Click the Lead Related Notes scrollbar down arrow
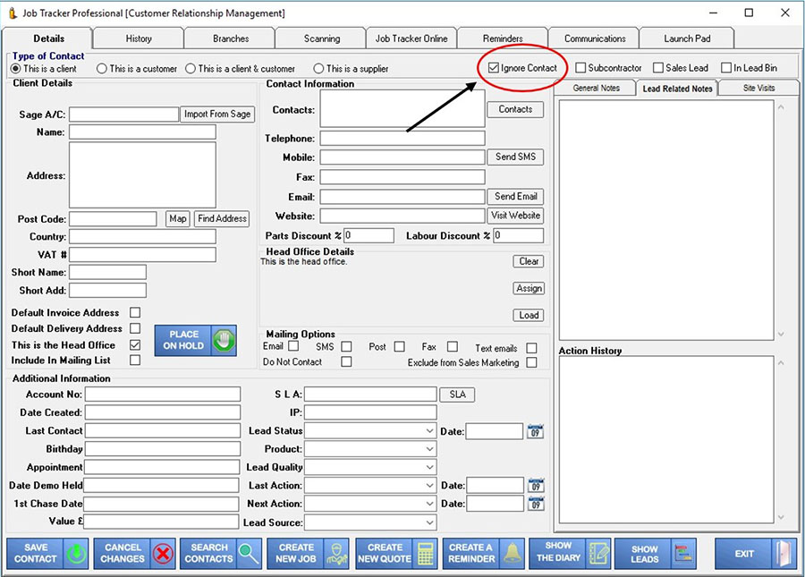805x577 pixels. [x=781, y=335]
